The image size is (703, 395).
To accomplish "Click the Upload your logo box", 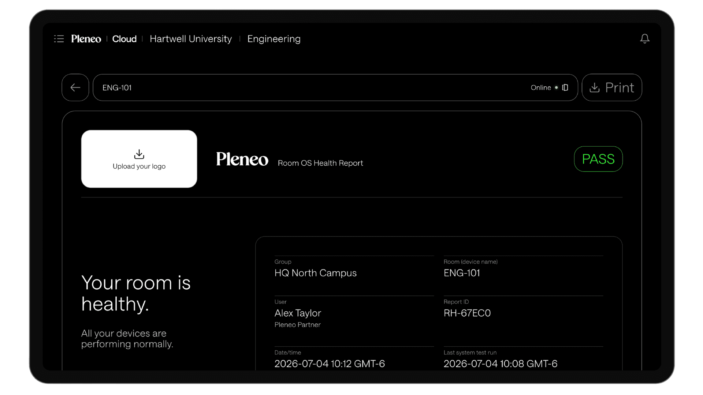I will [x=139, y=159].
